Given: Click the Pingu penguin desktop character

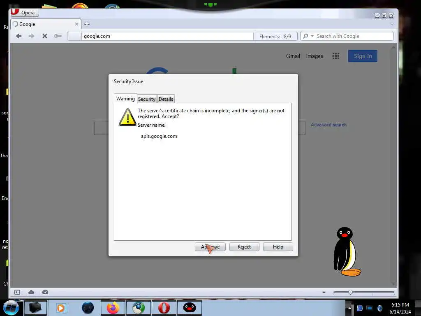Looking at the screenshot, I should pyautogui.click(x=346, y=252).
